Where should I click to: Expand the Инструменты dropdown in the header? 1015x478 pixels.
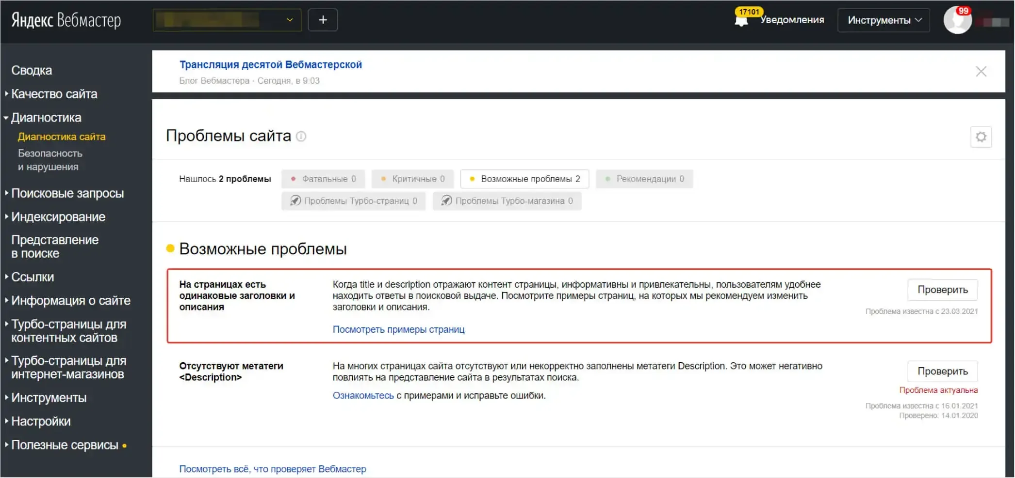tap(883, 20)
